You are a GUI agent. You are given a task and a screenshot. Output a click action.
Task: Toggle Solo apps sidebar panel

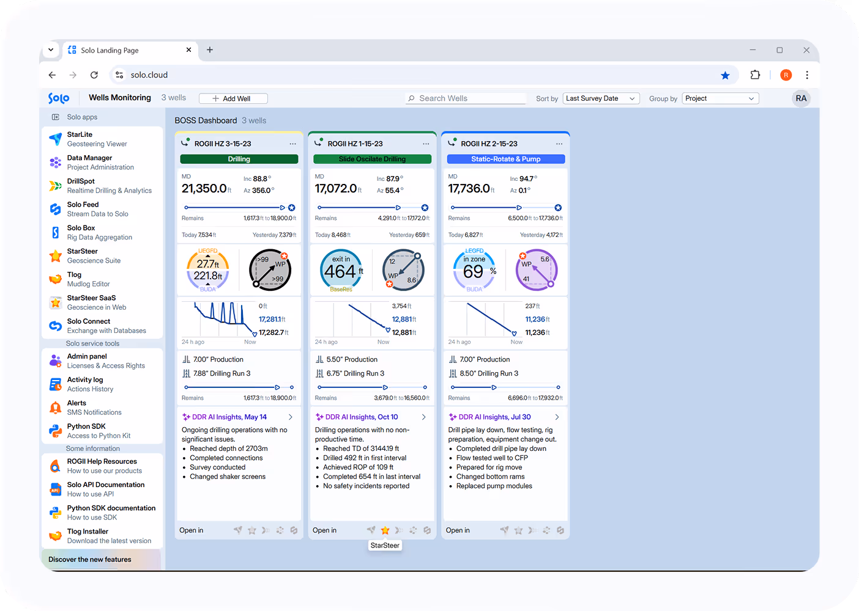[56, 117]
